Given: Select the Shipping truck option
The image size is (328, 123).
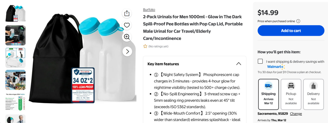Looking at the screenshot, I should pyautogui.click(x=268, y=94).
